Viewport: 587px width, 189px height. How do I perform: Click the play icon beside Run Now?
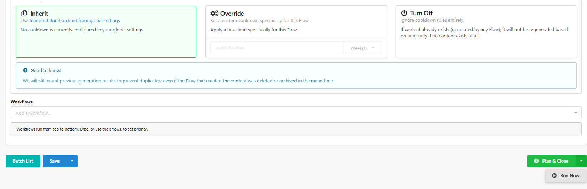click(554, 176)
